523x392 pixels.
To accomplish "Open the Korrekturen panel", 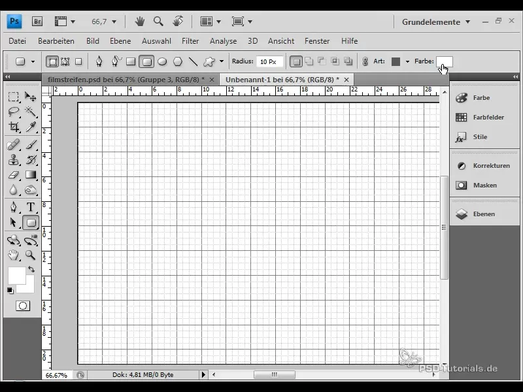I will pyautogui.click(x=484, y=166).
